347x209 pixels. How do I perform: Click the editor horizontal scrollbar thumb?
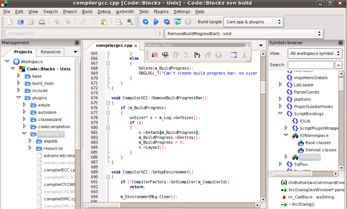tap(104, 205)
